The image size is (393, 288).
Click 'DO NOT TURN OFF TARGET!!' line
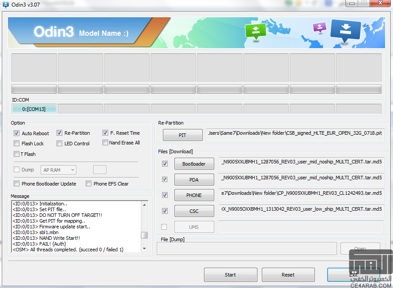57,215
